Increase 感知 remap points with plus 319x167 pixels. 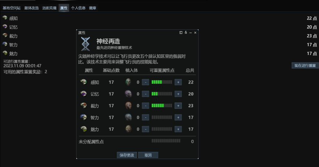(178, 82)
